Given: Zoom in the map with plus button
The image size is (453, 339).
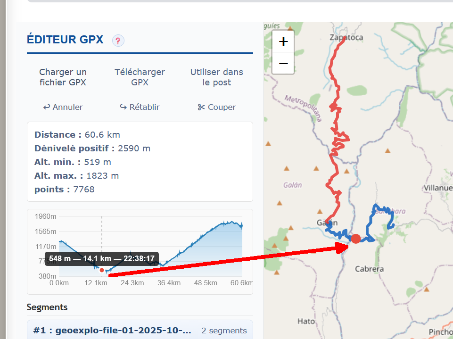Looking at the screenshot, I should tap(283, 41).
